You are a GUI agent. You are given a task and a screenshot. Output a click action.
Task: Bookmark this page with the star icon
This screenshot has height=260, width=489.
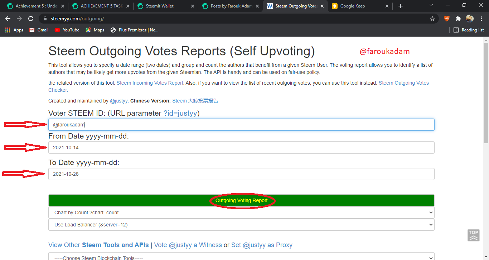[x=432, y=19]
